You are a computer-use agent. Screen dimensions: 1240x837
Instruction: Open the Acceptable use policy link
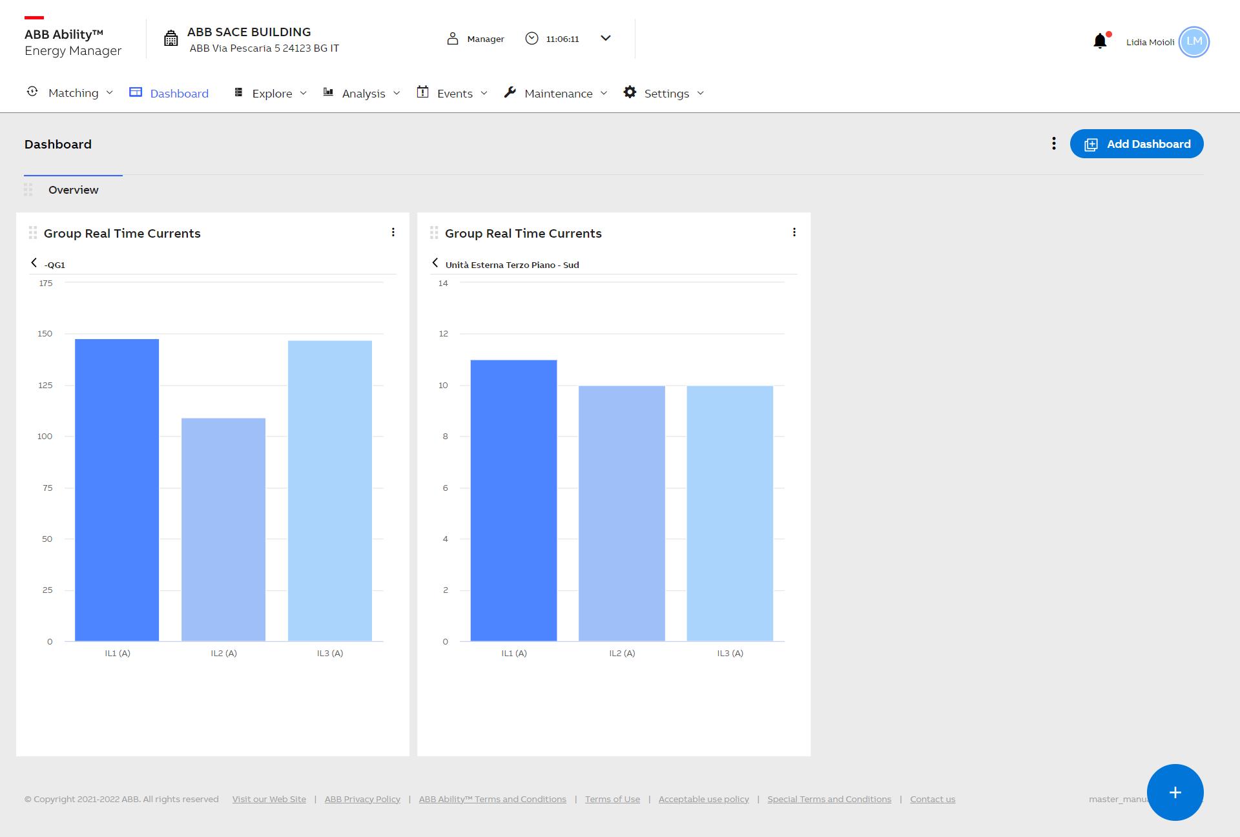[x=704, y=800]
